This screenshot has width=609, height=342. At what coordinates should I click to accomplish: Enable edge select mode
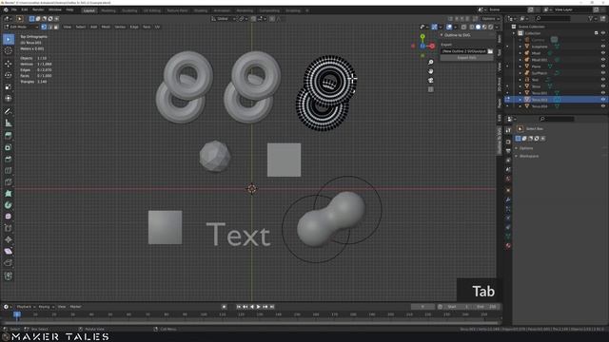click(x=50, y=27)
